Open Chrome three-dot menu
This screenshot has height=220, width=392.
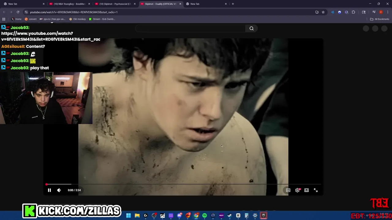[x=387, y=12]
